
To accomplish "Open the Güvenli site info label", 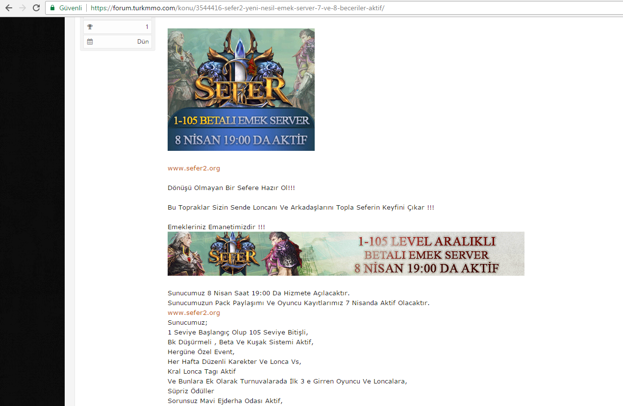I will (x=71, y=8).
